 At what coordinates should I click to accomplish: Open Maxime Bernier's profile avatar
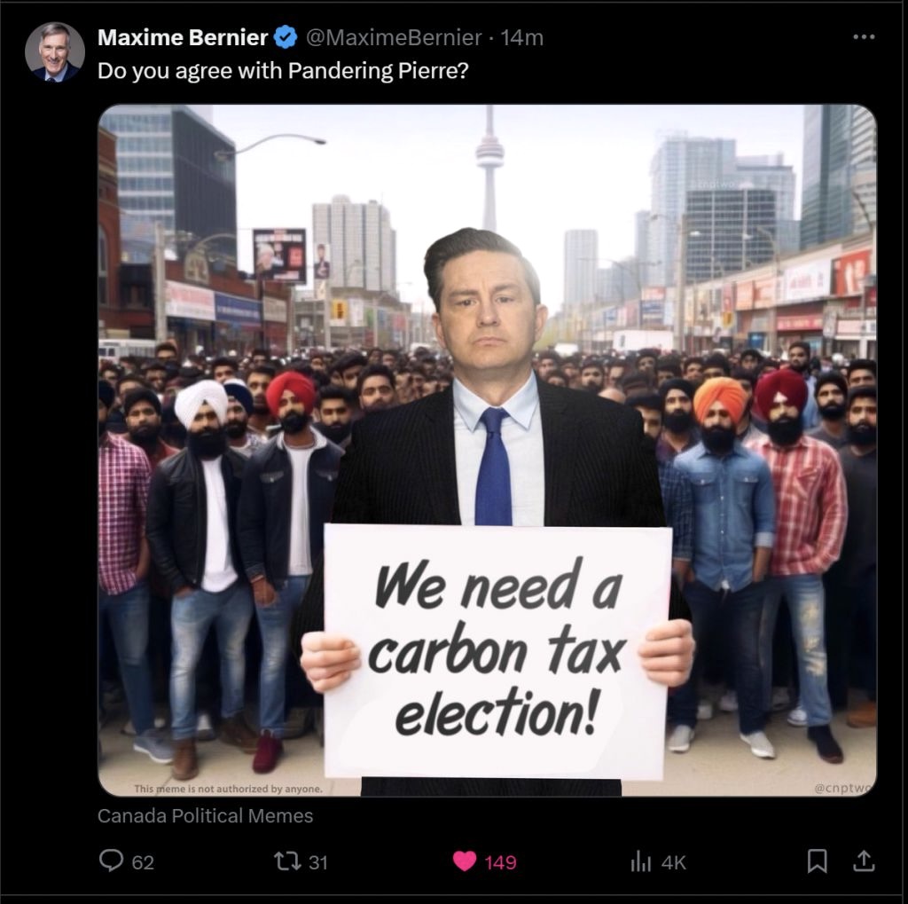(x=55, y=52)
